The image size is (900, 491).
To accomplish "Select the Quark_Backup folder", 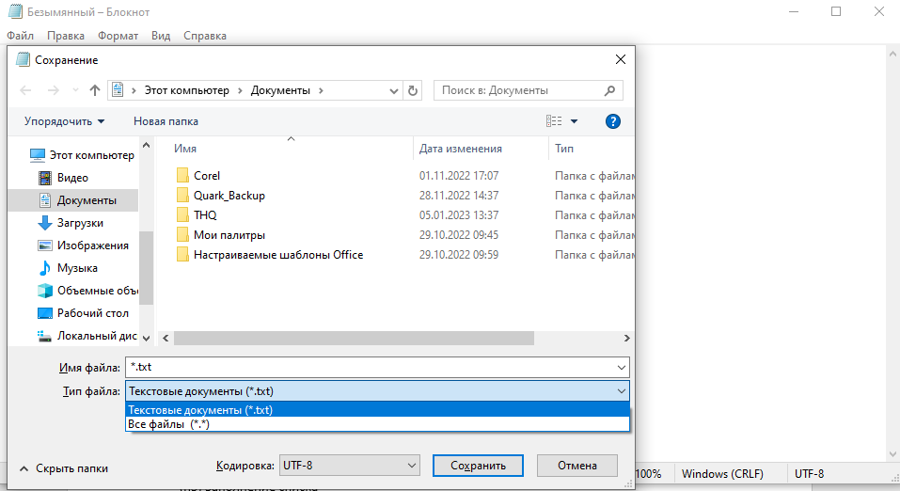I will (229, 196).
